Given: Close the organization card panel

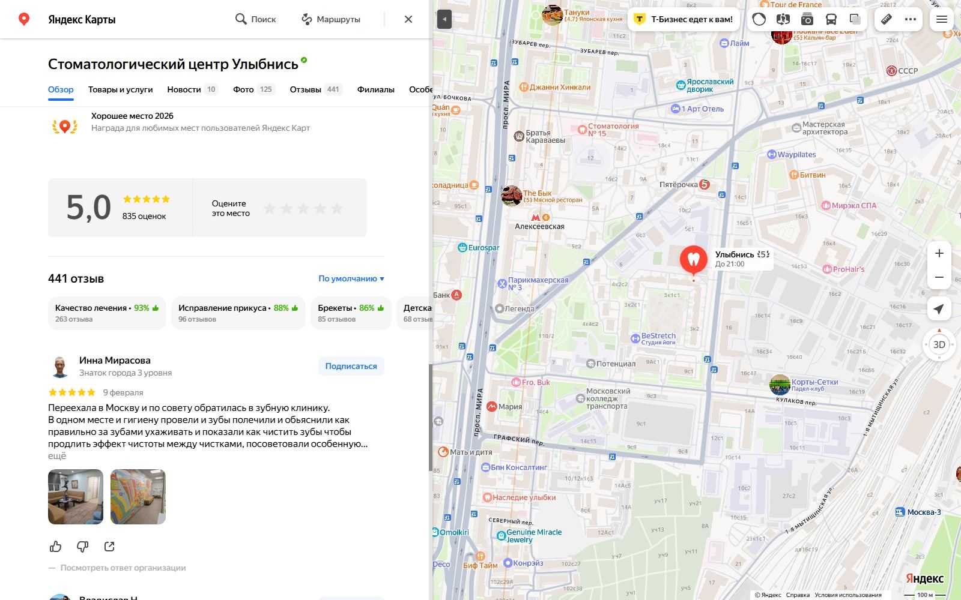Looking at the screenshot, I should (x=408, y=19).
